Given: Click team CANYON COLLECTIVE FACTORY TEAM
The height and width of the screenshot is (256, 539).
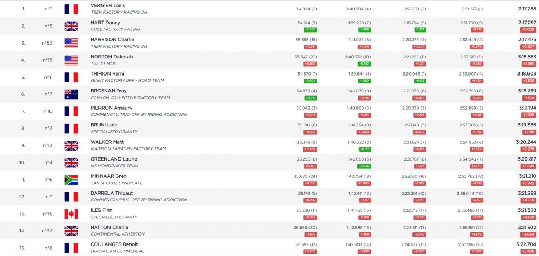Looking at the screenshot, I should click(x=131, y=98).
